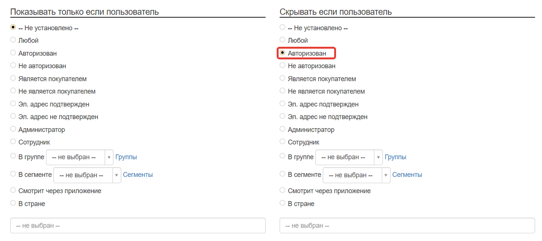The height and width of the screenshot is (241, 542).
Task: Follow the 'Сегменты' link in left column
Action: click(x=138, y=175)
